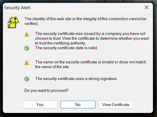Click the certificate date is valid text

pyautogui.click(x=67, y=48)
